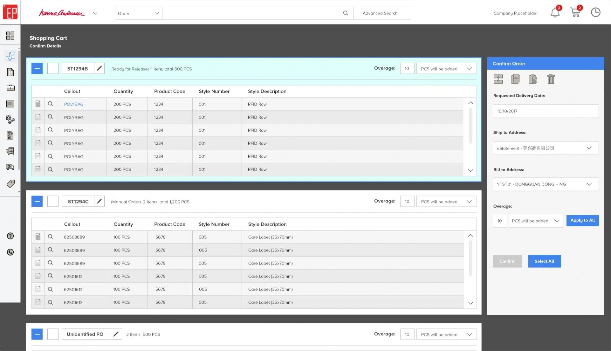This screenshot has height=351, width=611.
Task: Click the clock history icon
Action: (x=595, y=13)
